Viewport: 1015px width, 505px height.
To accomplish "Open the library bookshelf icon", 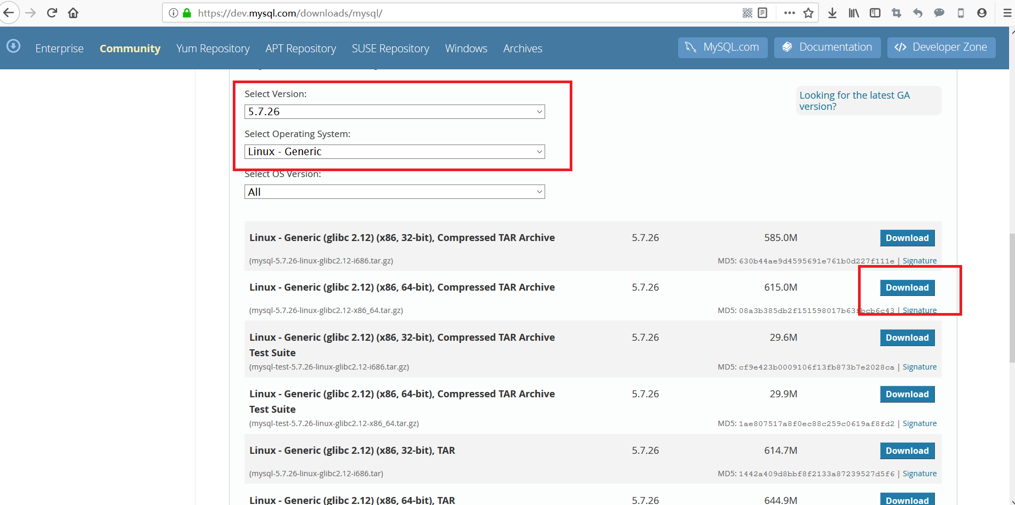I will pos(854,13).
